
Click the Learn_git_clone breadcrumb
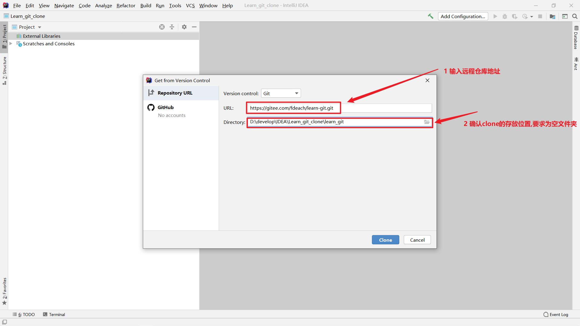click(x=24, y=16)
